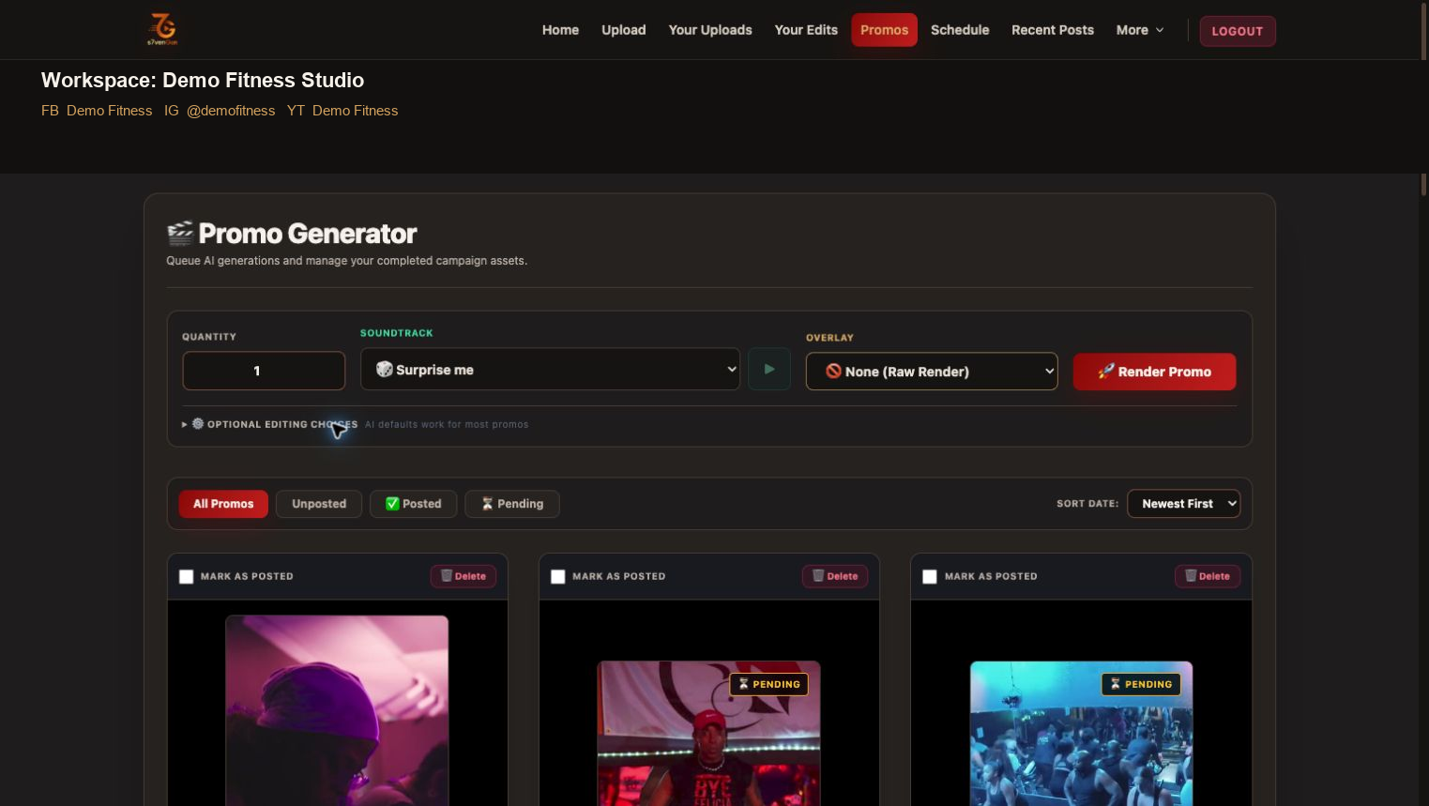1429x806 pixels.
Task: Open FB Demo Fitness link
Action: (97, 111)
